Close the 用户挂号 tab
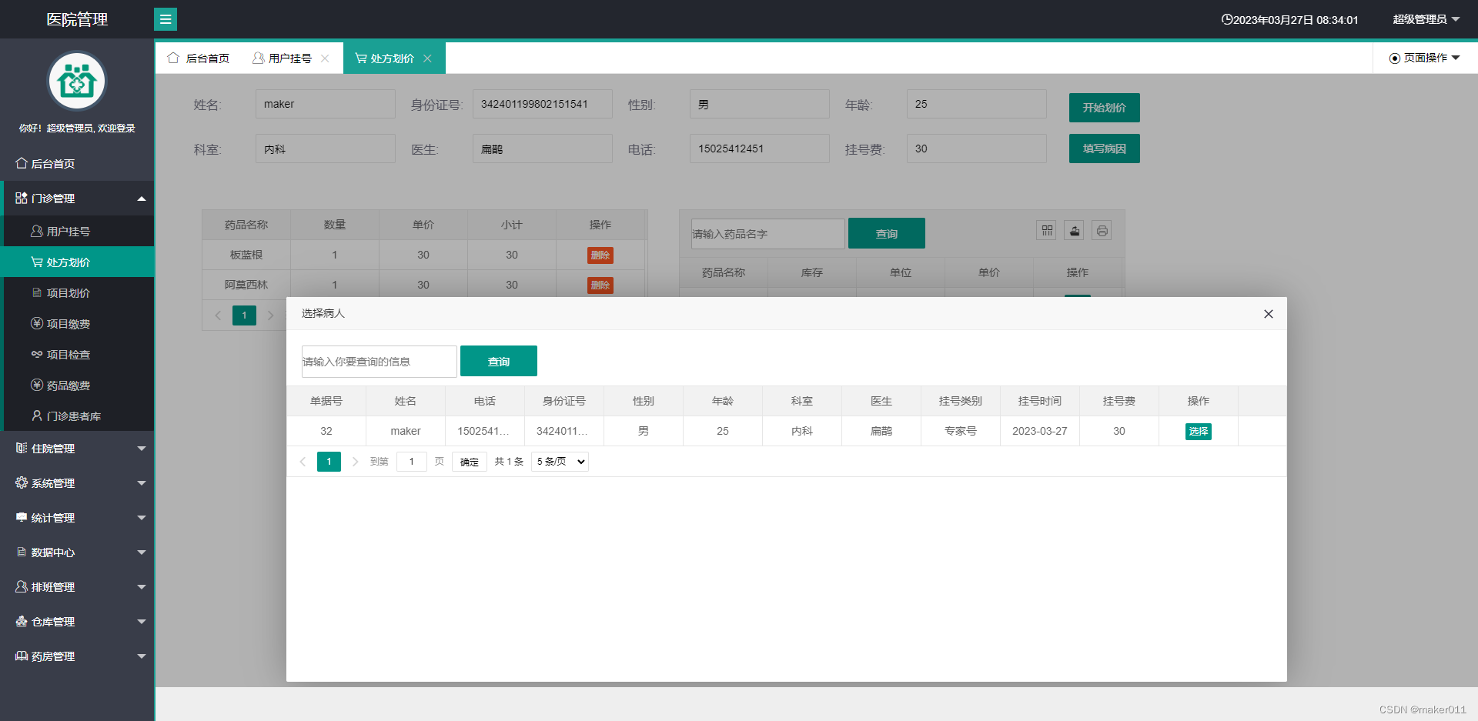Image resolution: width=1478 pixels, height=721 pixels. (325, 58)
